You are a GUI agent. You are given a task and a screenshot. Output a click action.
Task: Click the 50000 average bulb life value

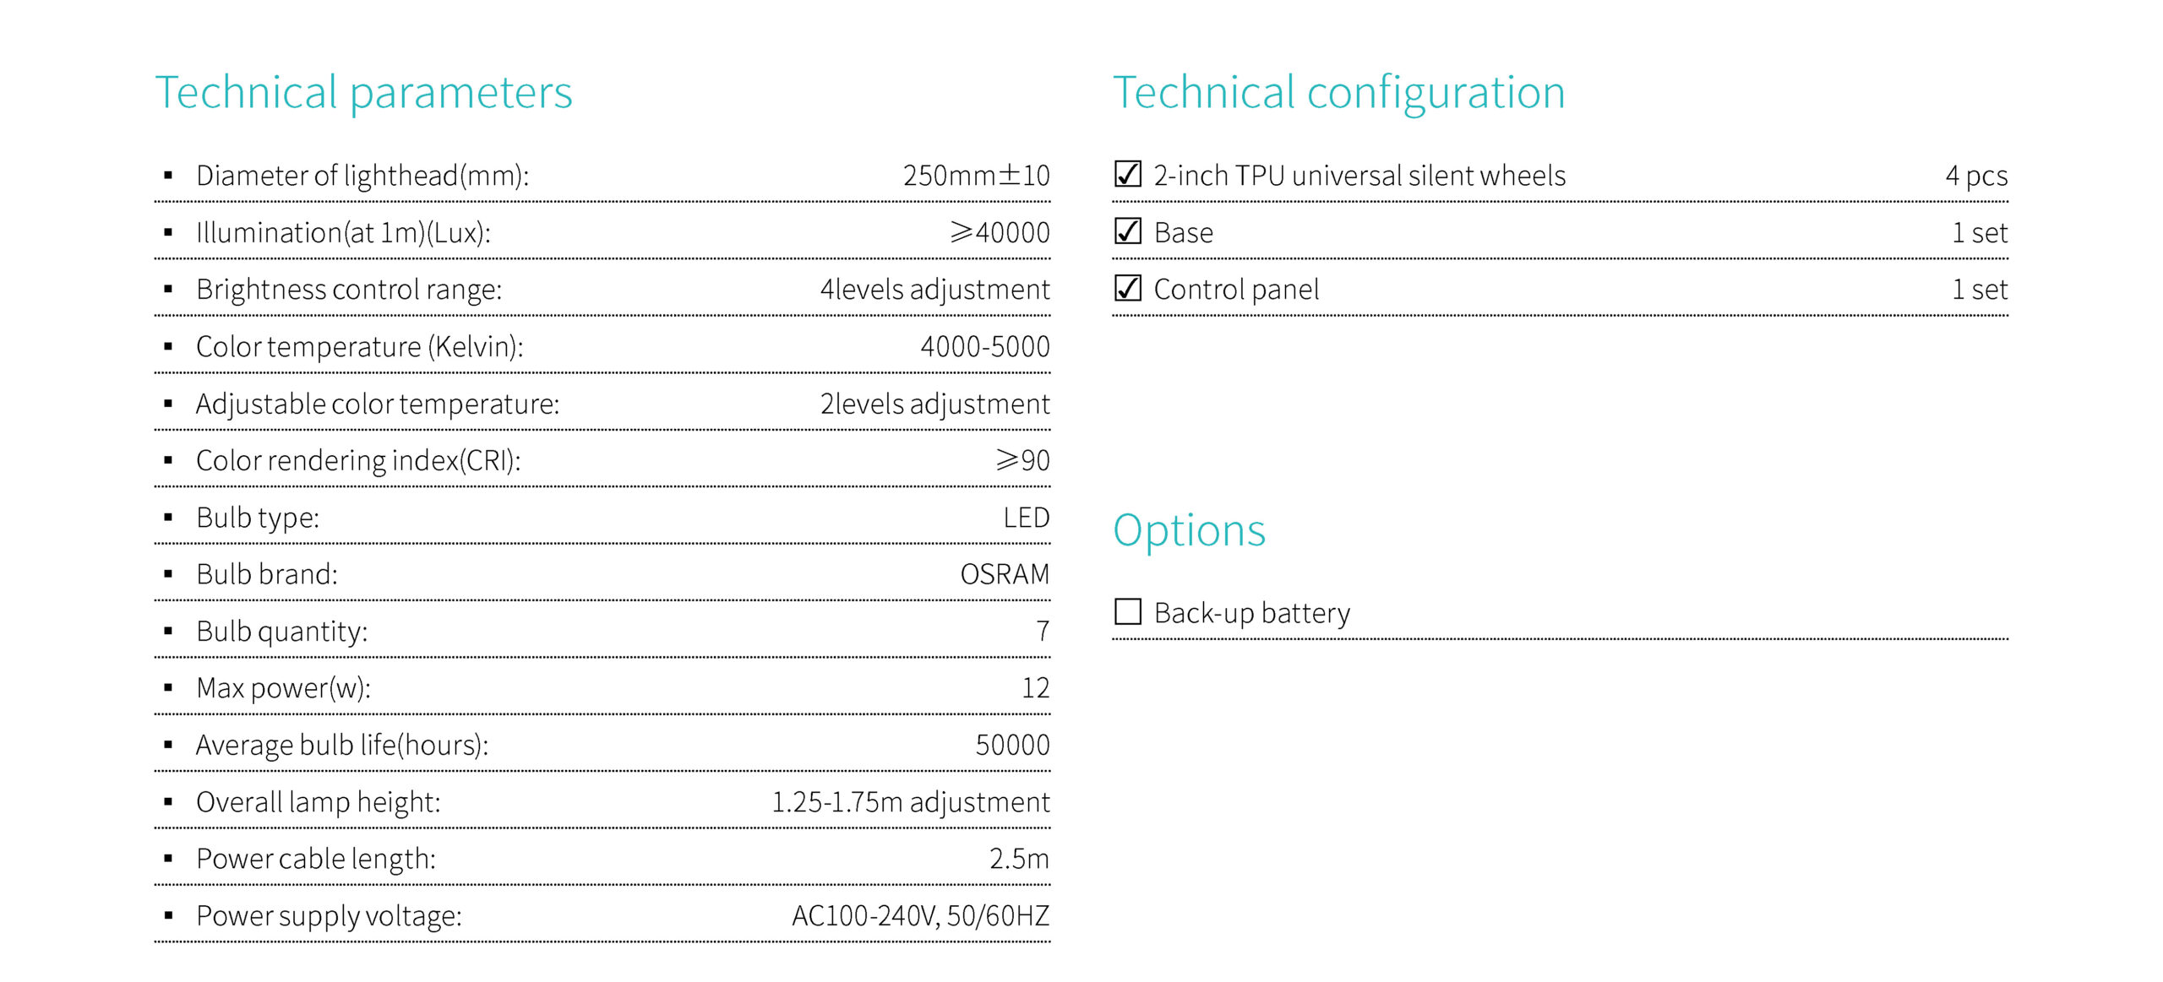pos(1012,745)
